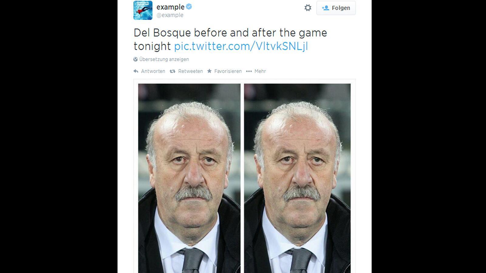Expand the Mehr options menu

[x=260, y=71]
